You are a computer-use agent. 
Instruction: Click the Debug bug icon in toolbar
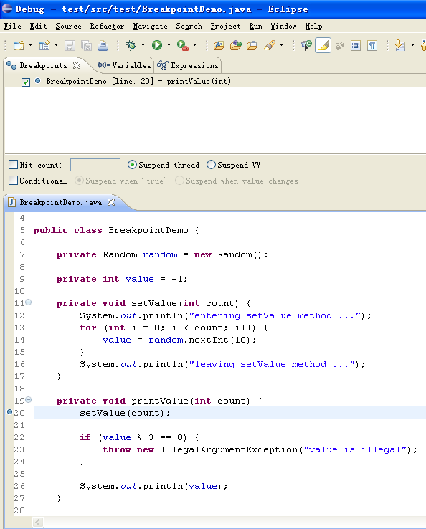coord(131,45)
